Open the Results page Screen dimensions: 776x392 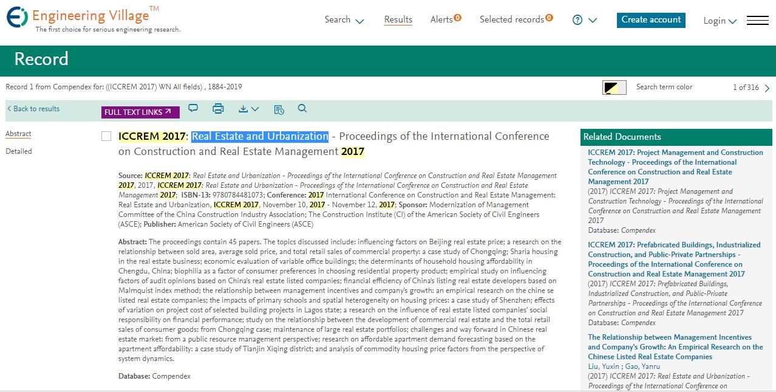(398, 19)
